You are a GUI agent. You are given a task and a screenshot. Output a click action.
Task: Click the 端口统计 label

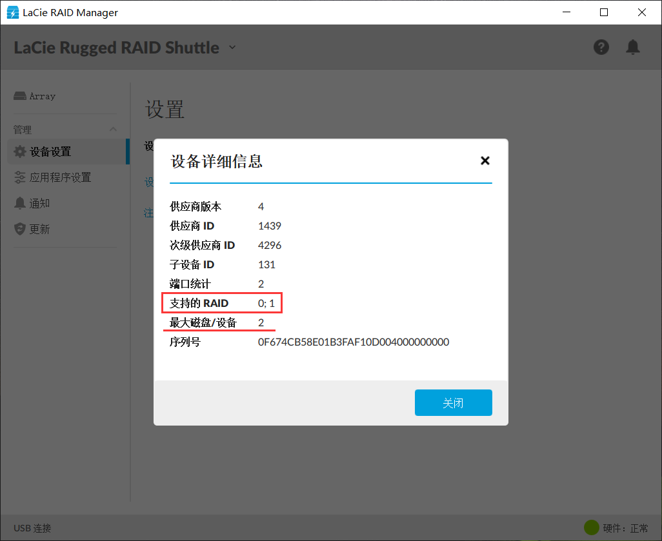pos(190,284)
